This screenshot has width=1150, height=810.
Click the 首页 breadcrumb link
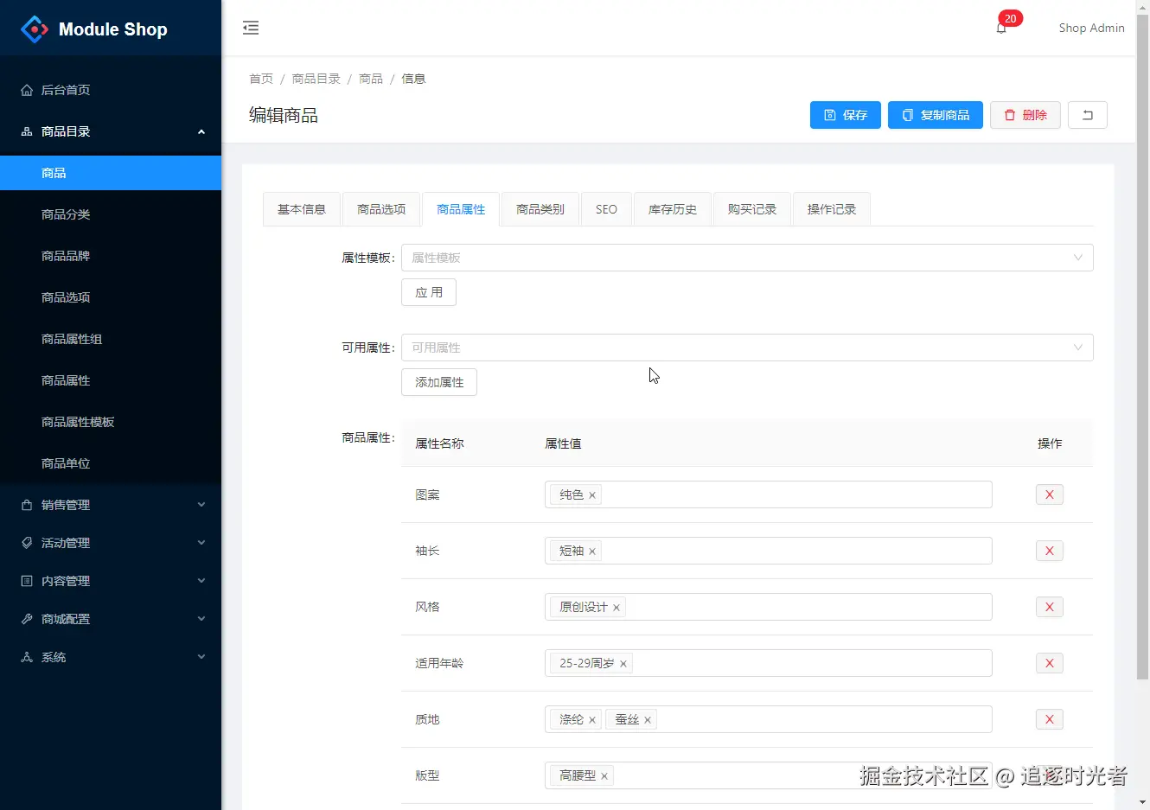261,79
